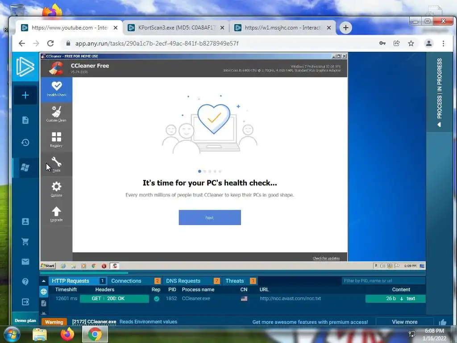Click the GET 200: OK headers button
This screenshot has width=457, height=343.
pos(115,299)
